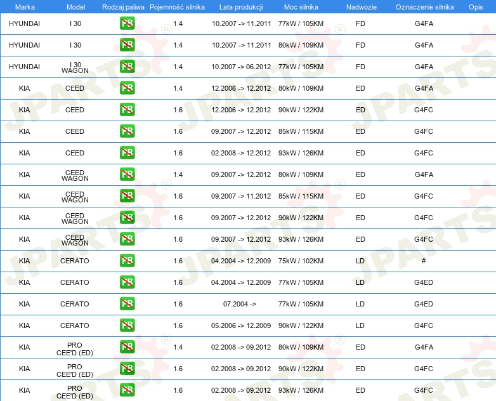Click the Moc silnika column header
Screen dimensions: 496x401
click(x=301, y=7)
